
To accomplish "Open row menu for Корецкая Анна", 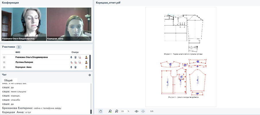I will (x=4, y=67).
